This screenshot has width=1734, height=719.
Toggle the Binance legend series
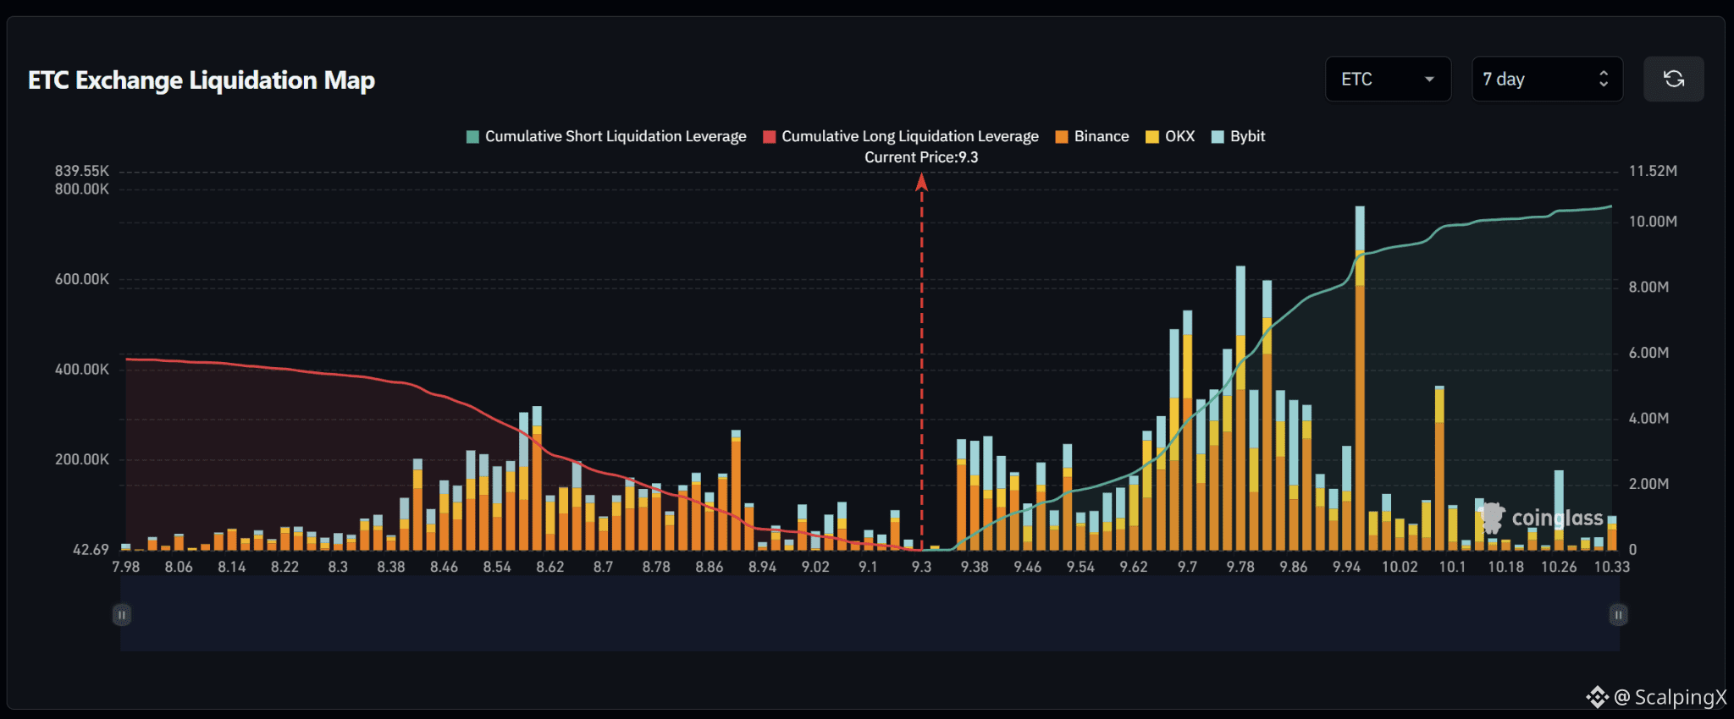point(1092,136)
